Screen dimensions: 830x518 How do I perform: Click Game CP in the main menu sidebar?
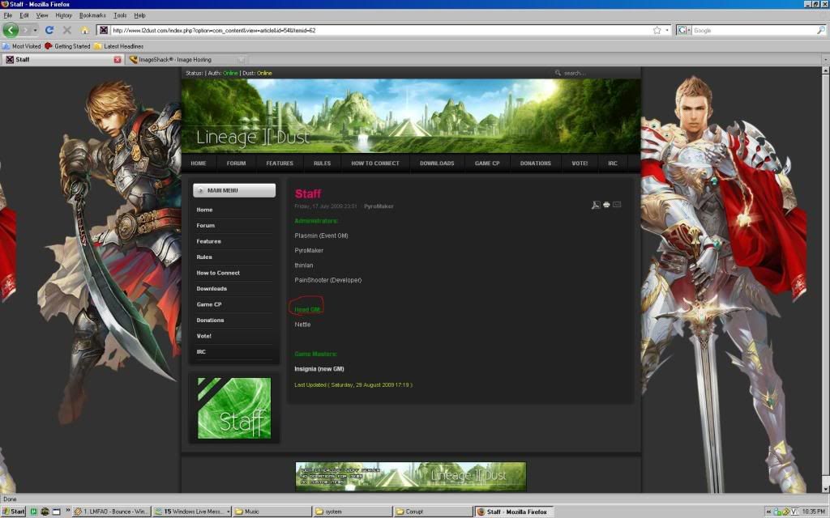209,304
